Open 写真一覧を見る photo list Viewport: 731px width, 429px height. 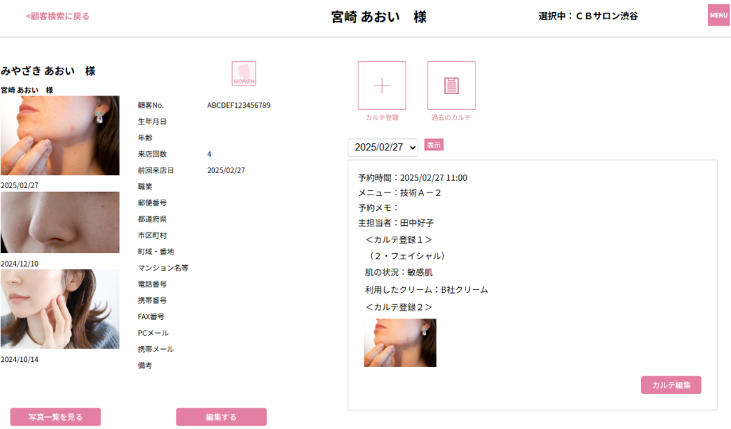coord(56,417)
